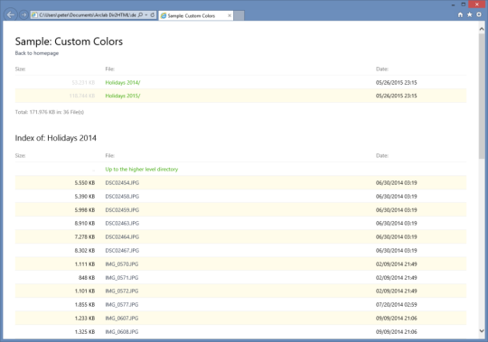Open file IMG_0577.JPG
Screen dimensions: 488x342
tap(122, 305)
